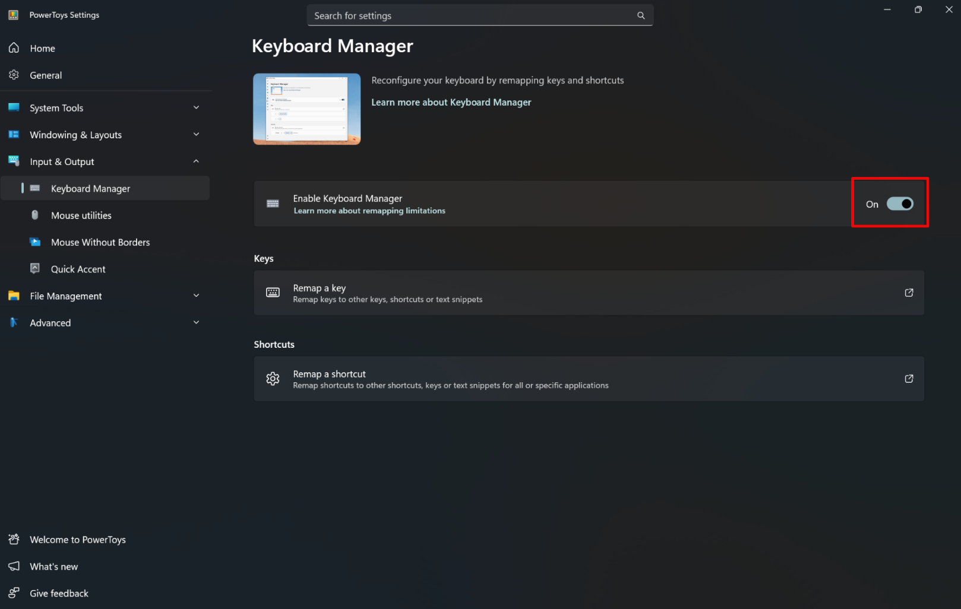Open Remap a key external-link icon
The height and width of the screenshot is (609, 961).
[909, 293]
